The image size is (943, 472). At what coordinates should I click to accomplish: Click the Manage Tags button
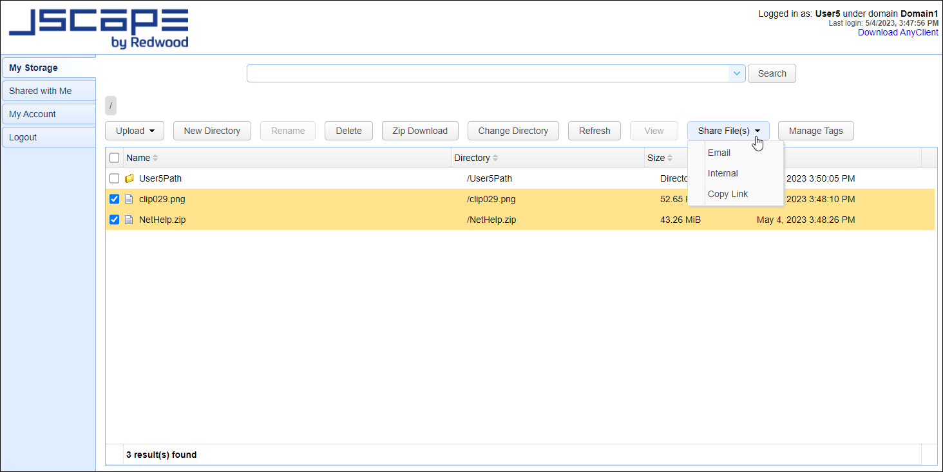tap(816, 131)
